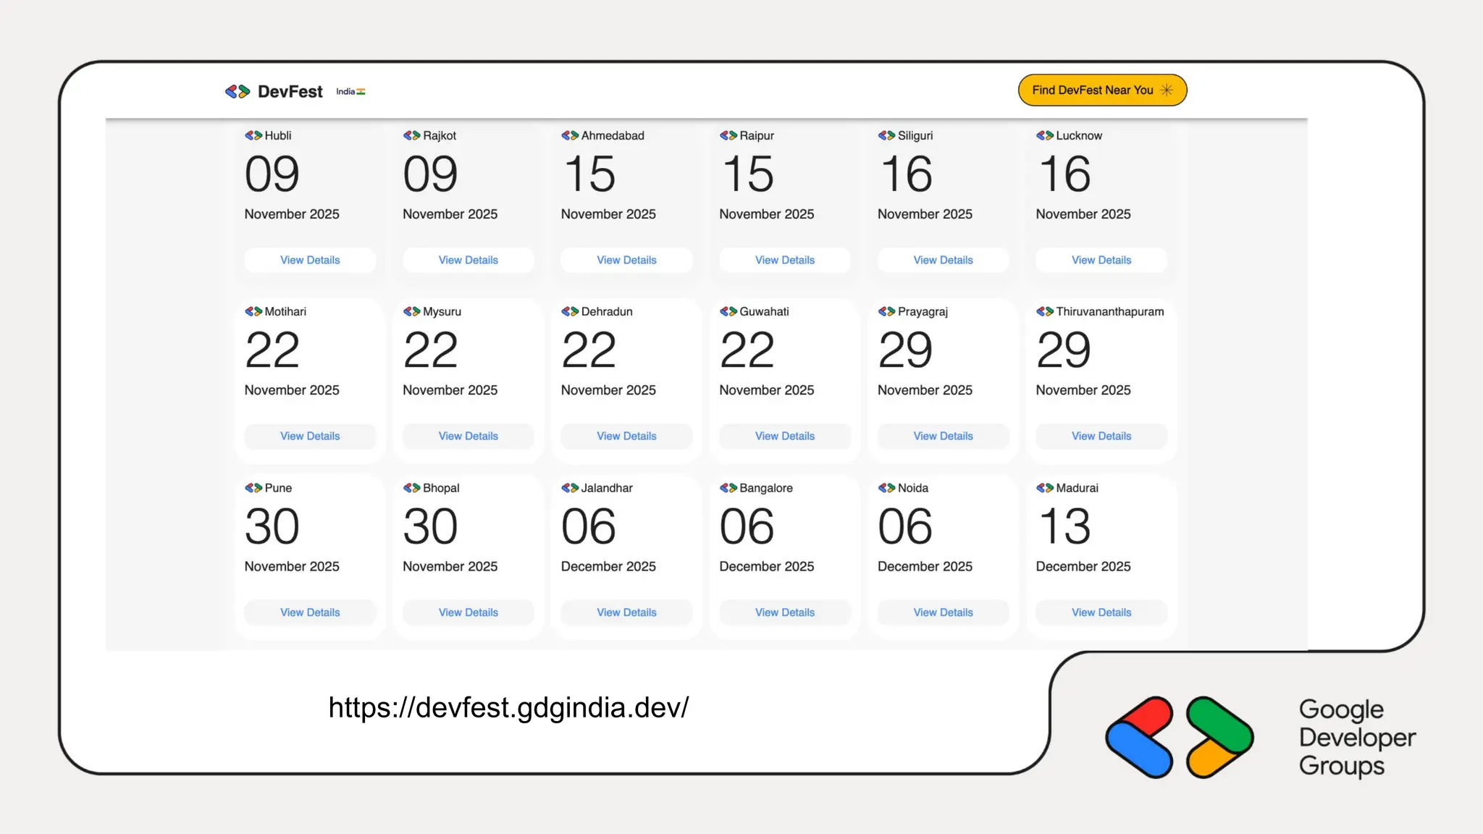
Task: Open View Details for Mysuru
Action: tap(469, 436)
